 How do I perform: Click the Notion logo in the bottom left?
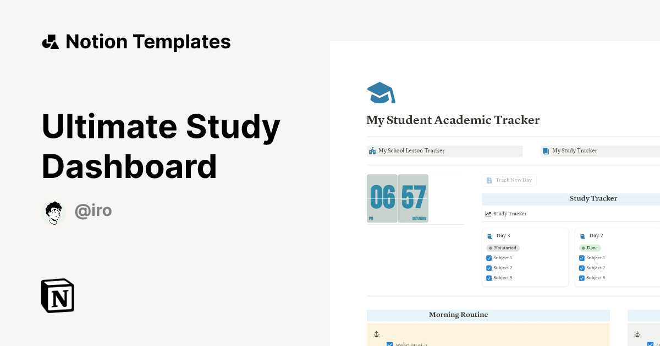pos(57,295)
